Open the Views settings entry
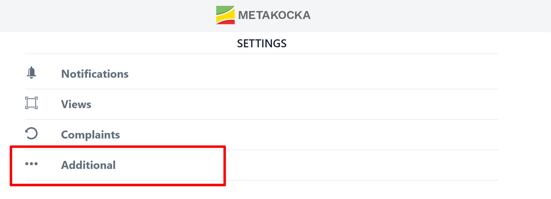The image size is (551, 199). [x=261, y=104]
